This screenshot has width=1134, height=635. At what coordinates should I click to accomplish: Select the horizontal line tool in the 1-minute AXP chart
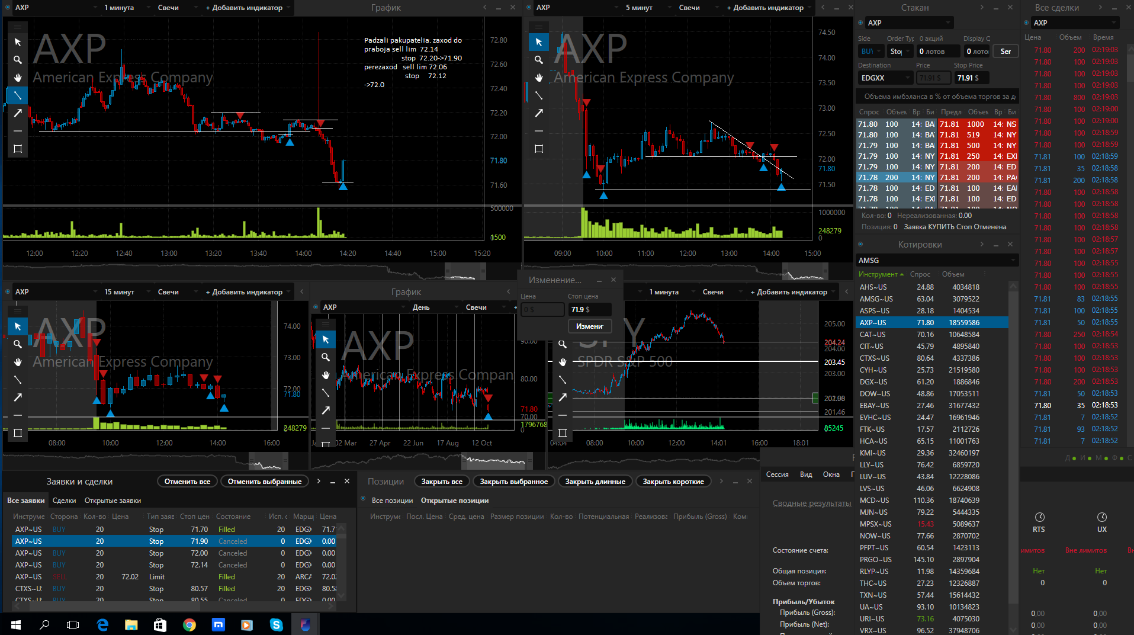pyautogui.click(x=18, y=131)
